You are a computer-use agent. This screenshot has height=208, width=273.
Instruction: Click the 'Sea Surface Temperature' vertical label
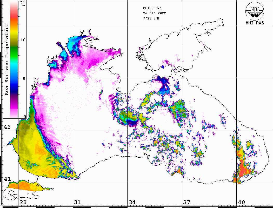[6, 59]
